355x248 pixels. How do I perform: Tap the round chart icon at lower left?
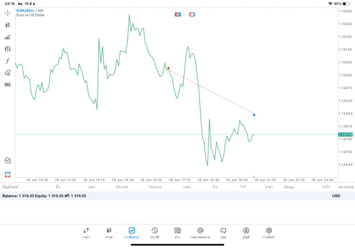pyautogui.click(x=8, y=160)
